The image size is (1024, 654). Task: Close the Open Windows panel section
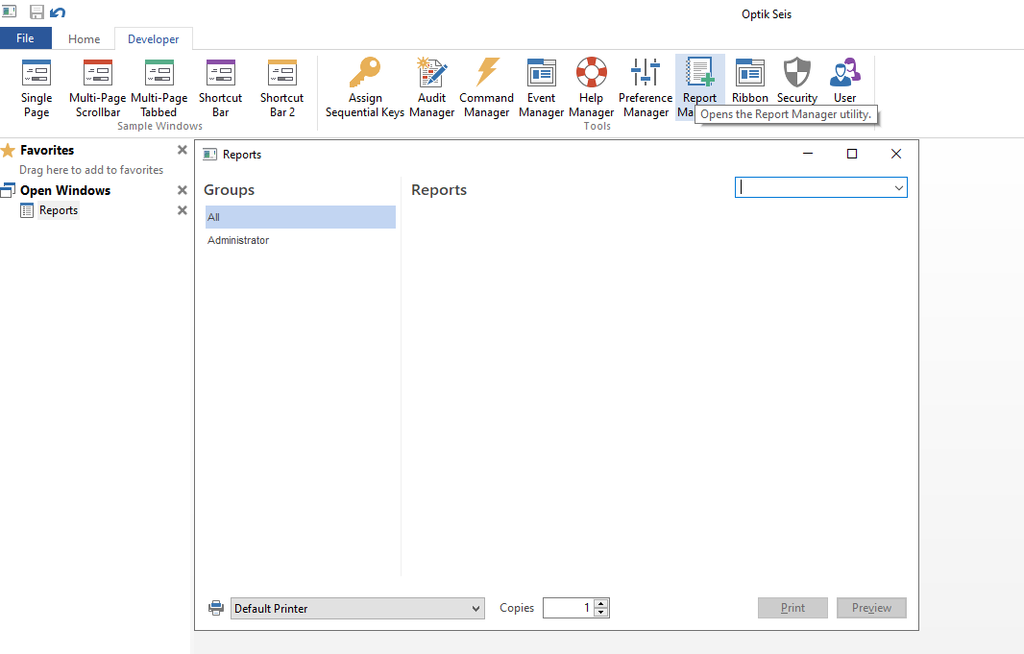[x=183, y=190]
